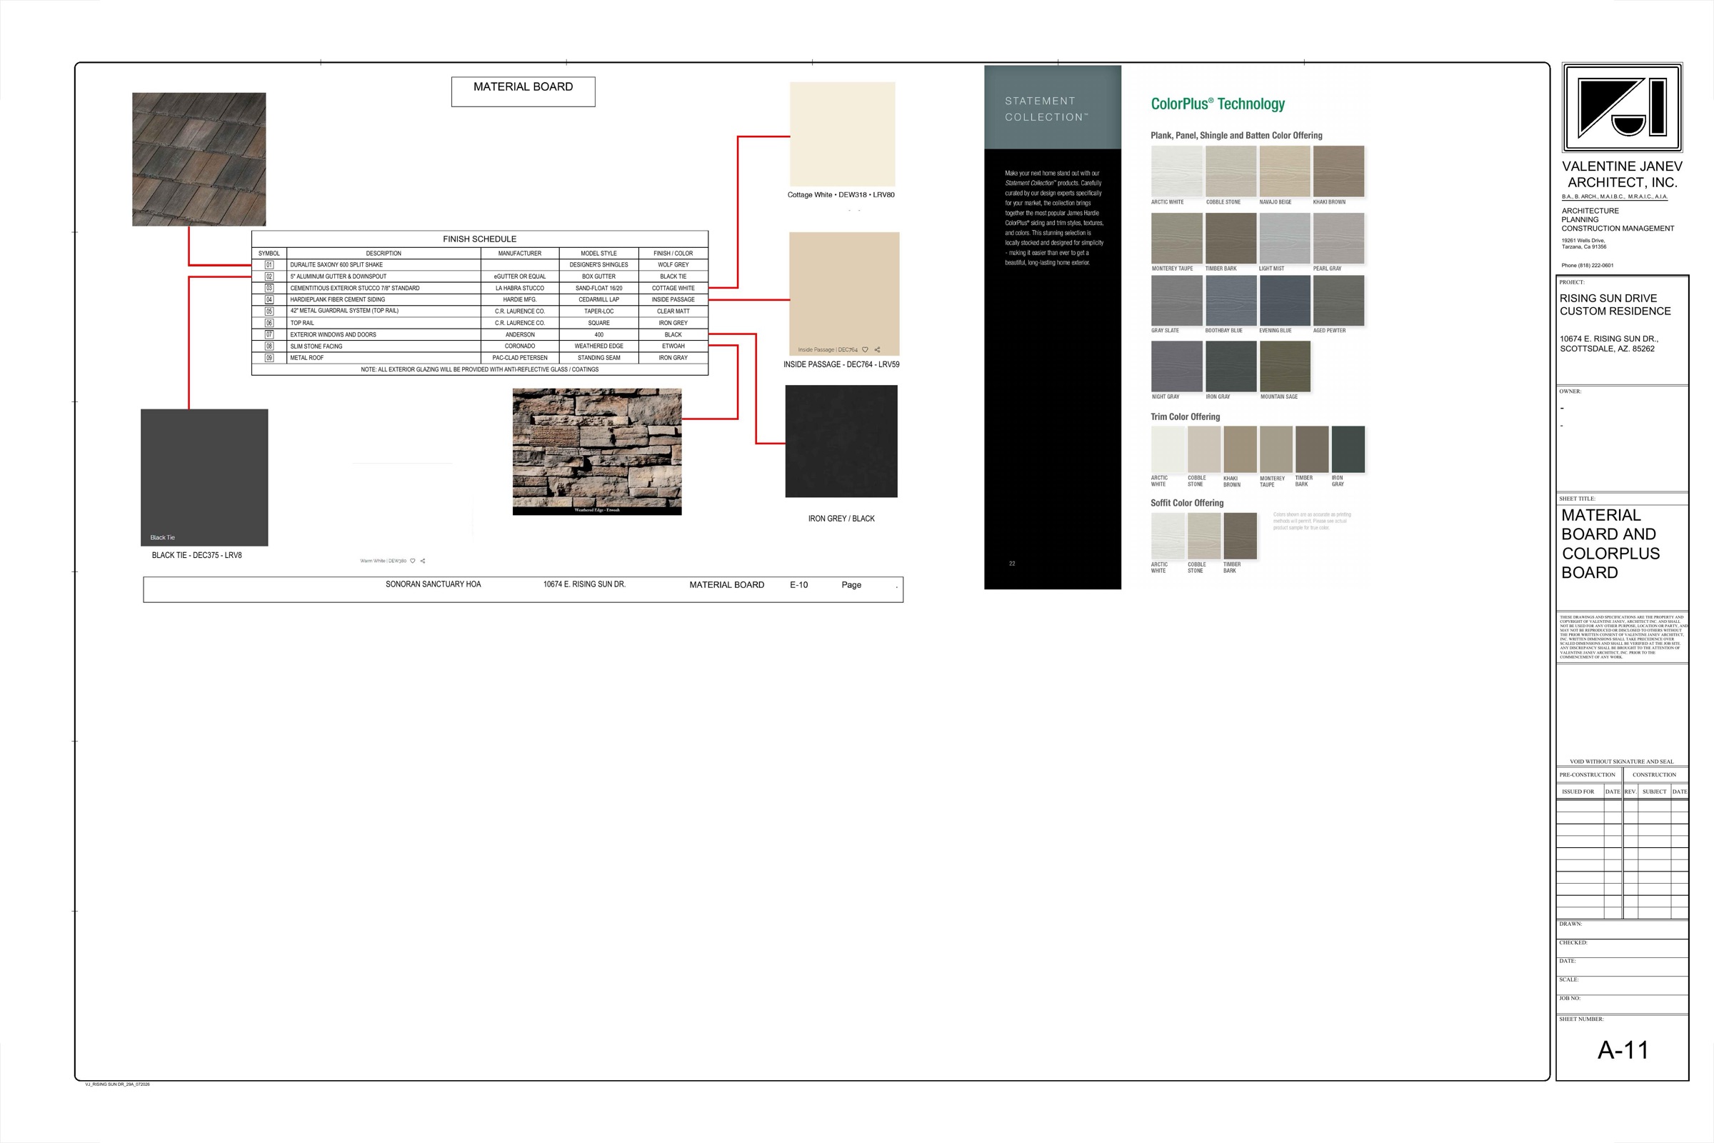Click the Inside Passage paint sample
1714x1143 pixels.
click(844, 294)
